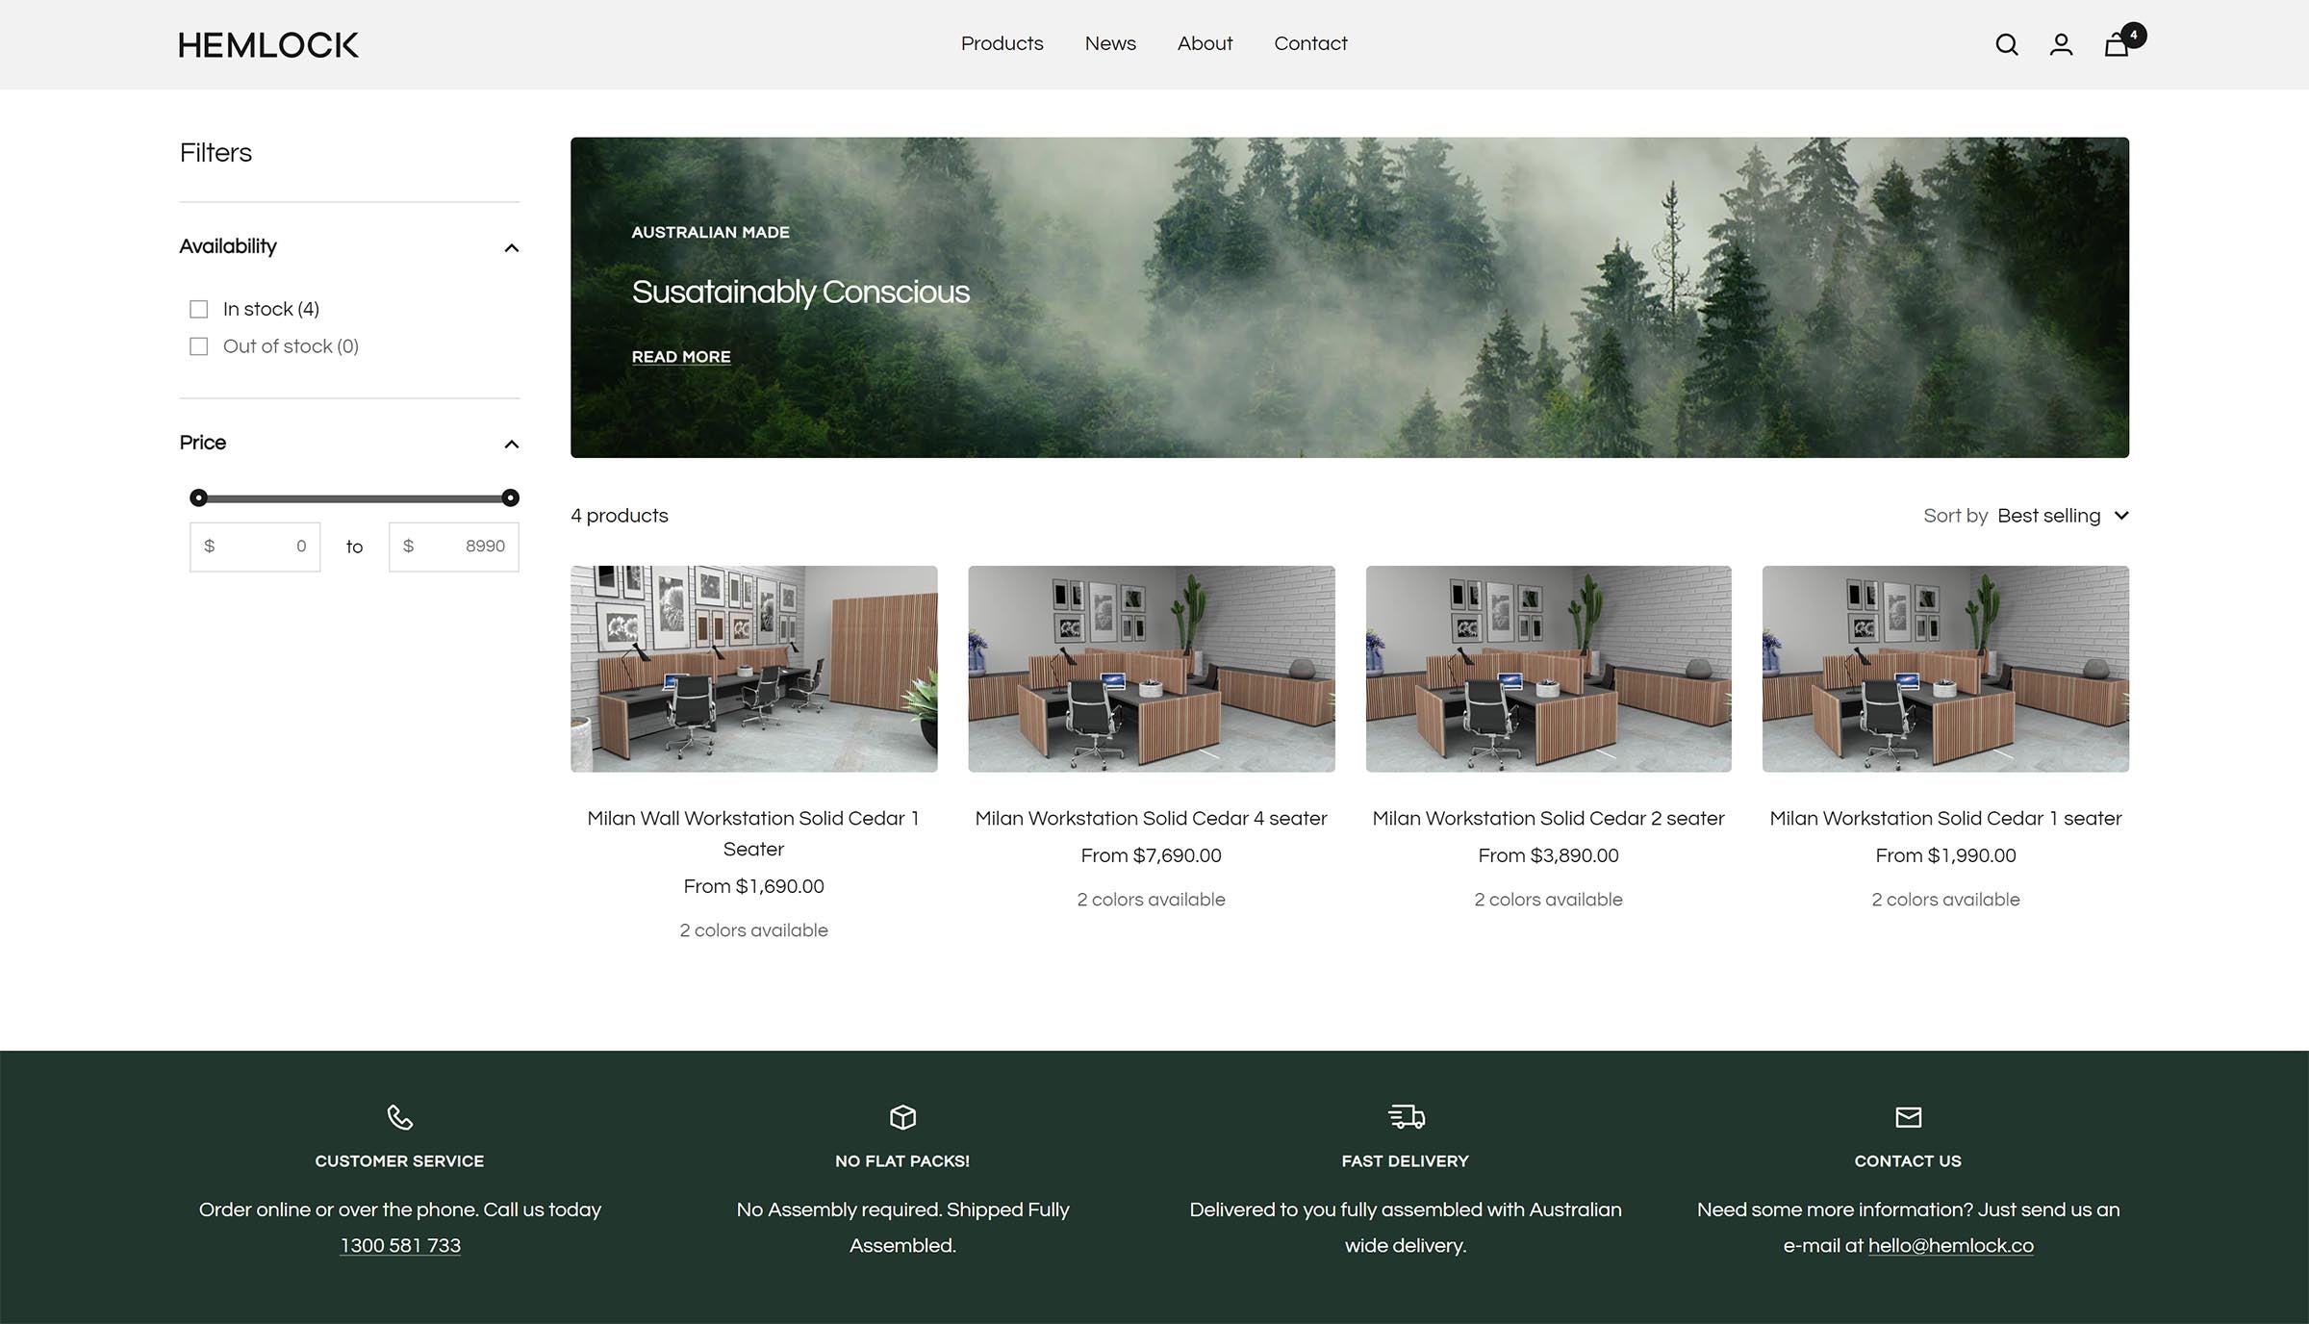Screen dimensions: 2309x1324
Task: Click the maximum price slider handle
Action: click(511, 497)
